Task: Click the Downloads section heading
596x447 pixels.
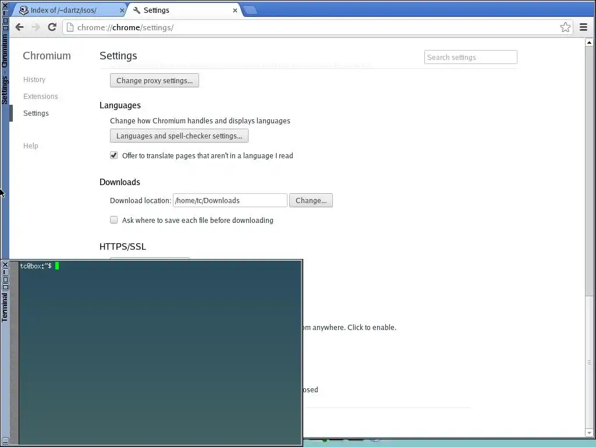Action: coord(120,182)
